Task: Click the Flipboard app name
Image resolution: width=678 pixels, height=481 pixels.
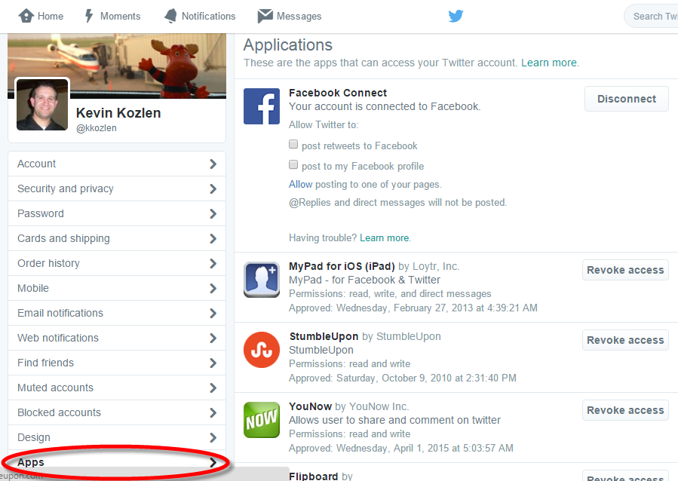Action: 314,476
